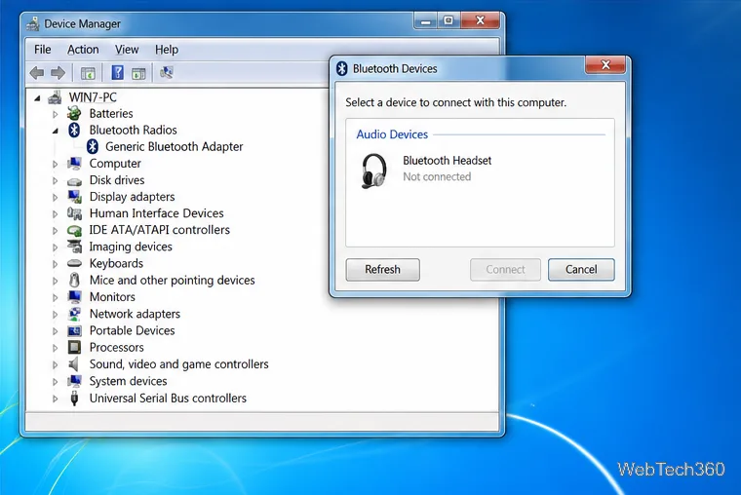Image resolution: width=741 pixels, height=495 pixels.
Task: Click the Universal Serial Bus controllers icon
Action: [x=74, y=398]
